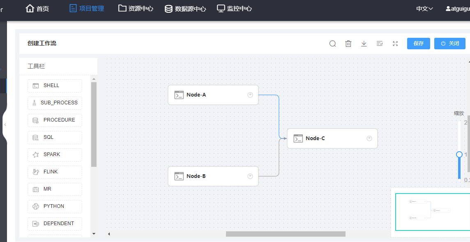
Task: Open the 中文 language dropdown
Action: click(424, 9)
